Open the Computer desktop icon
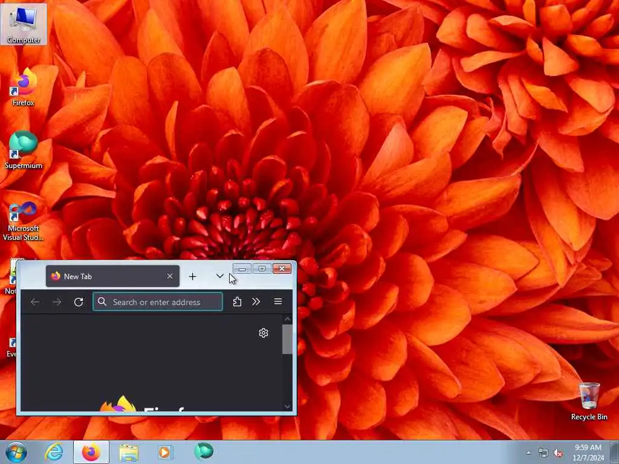This screenshot has width=619, height=464. click(x=24, y=24)
